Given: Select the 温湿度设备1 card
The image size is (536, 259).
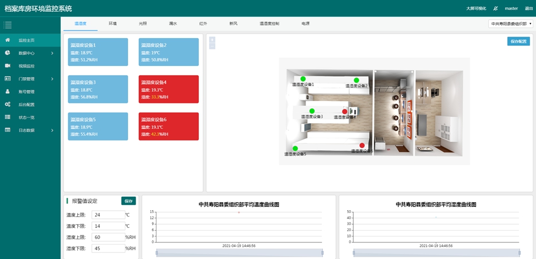Looking at the screenshot, I should point(98,52).
